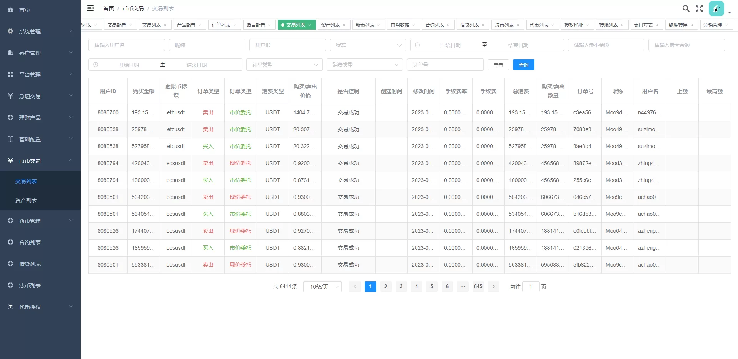Close the active 交易列表 tab
The height and width of the screenshot is (359, 738).
tap(309, 25)
